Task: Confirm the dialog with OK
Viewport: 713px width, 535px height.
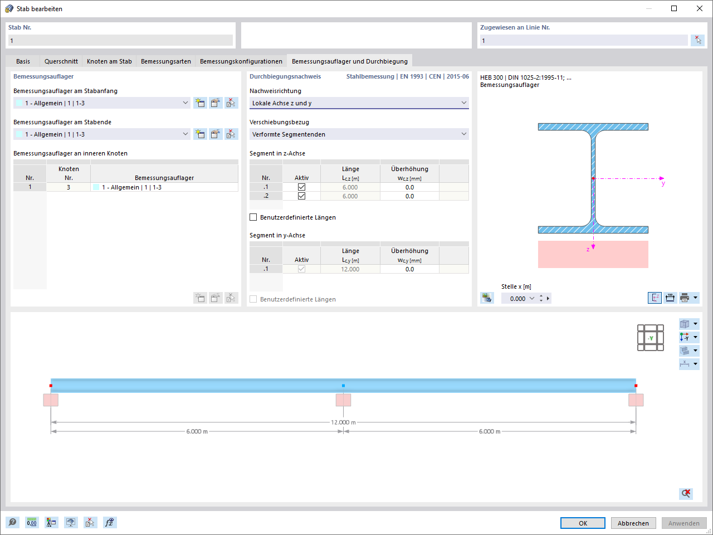Action: click(583, 523)
